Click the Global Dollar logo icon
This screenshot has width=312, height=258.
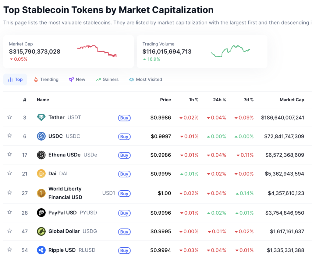click(41, 231)
